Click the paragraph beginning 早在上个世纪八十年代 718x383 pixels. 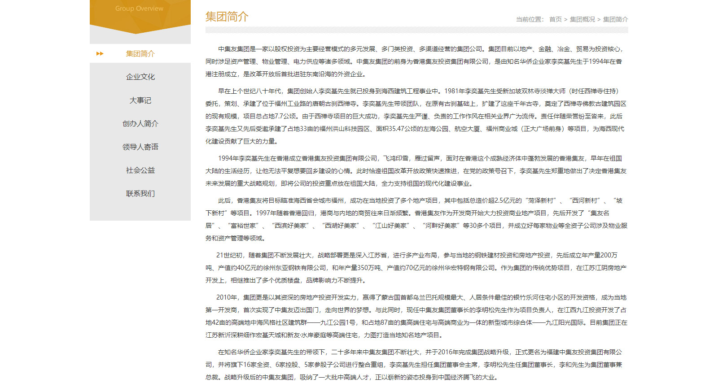(416, 116)
